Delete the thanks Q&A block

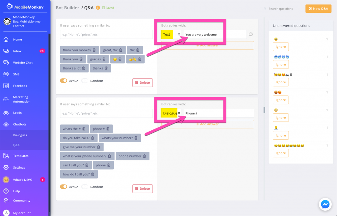(143, 83)
